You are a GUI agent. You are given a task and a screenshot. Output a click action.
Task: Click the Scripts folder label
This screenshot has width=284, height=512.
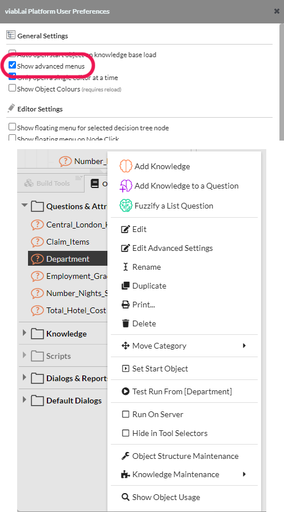point(58,356)
